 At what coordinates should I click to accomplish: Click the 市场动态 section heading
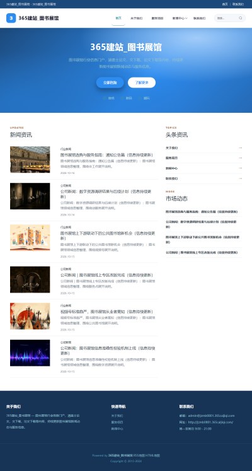pyautogui.click(x=176, y=199)
